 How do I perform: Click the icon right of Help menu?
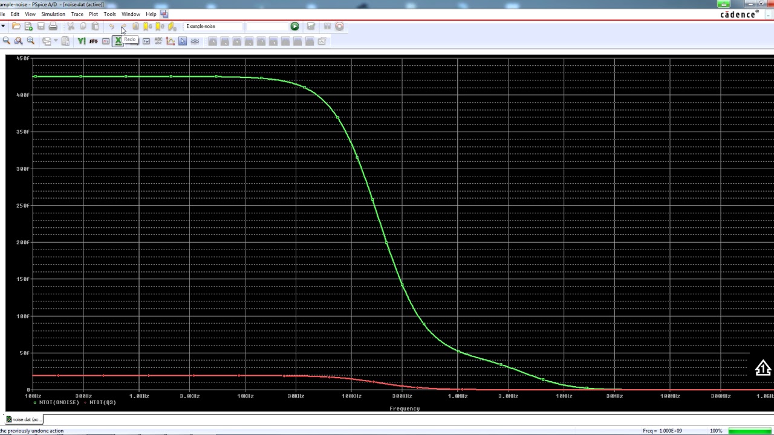[x=164, y=14]
